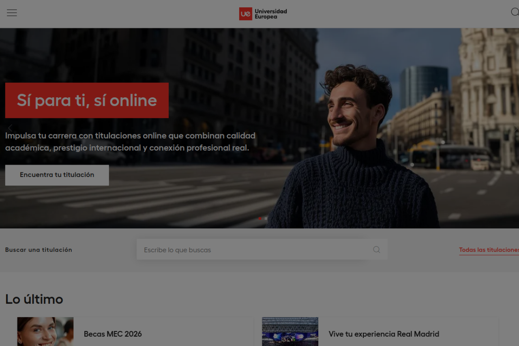Viewport: 519px width, 346px height.
Task: Switch to second gray carousel indicator dot
Action: point(266,218)
